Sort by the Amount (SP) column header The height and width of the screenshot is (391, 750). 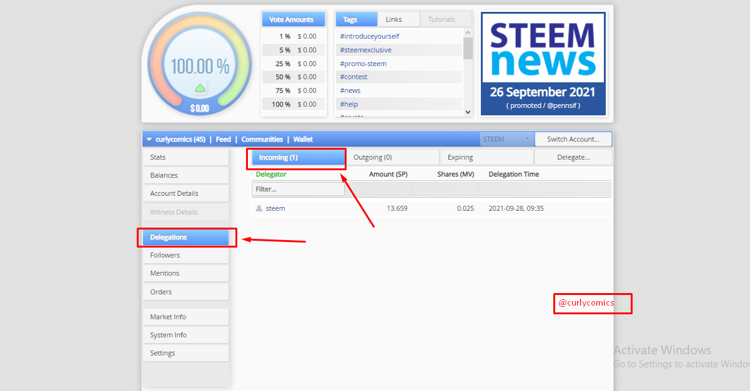coord(388,174)
